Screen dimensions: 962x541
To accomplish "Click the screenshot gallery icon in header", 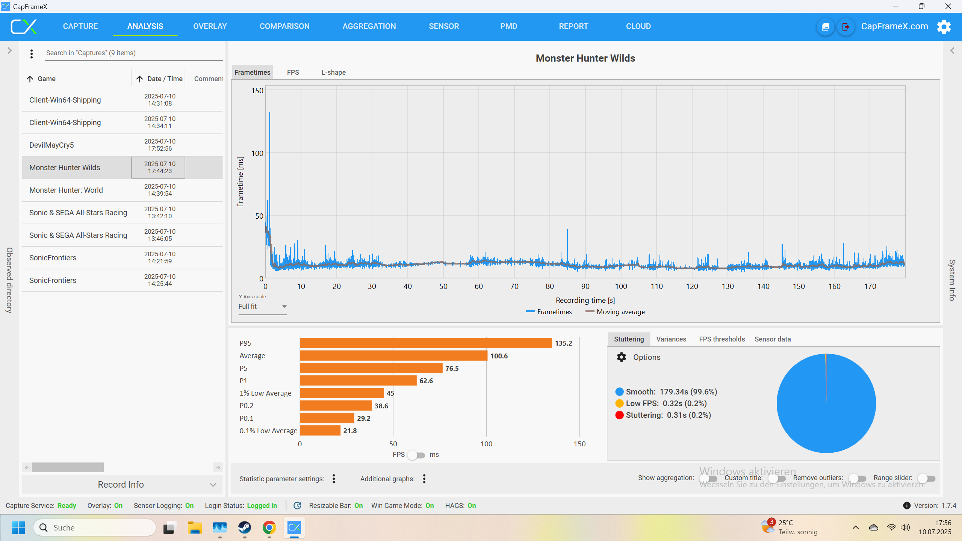I will coord(826,27).
